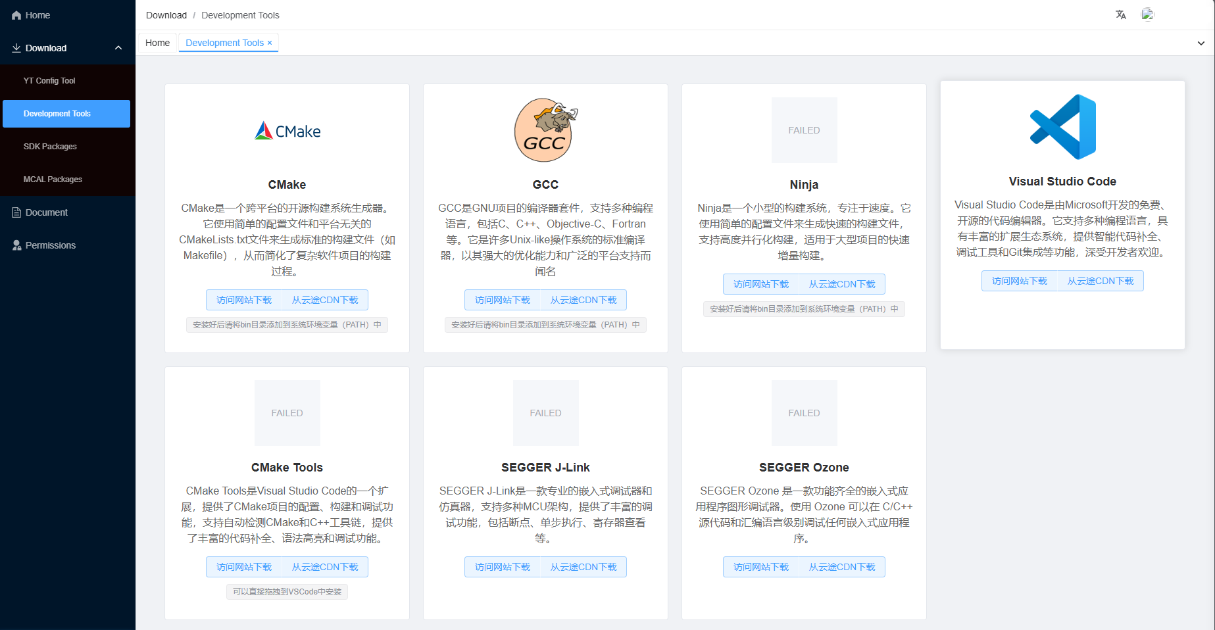Click the Permissions user icon
The image size is (1215, 630).
pos(16,245)
